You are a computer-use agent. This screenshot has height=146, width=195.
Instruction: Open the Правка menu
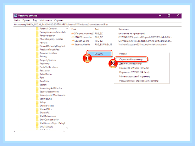click(26, 20)
